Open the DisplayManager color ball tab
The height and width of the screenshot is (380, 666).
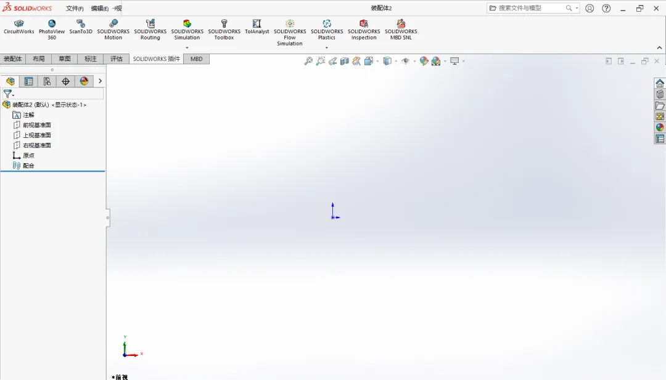pyautogui.click(x=84, y=81)
